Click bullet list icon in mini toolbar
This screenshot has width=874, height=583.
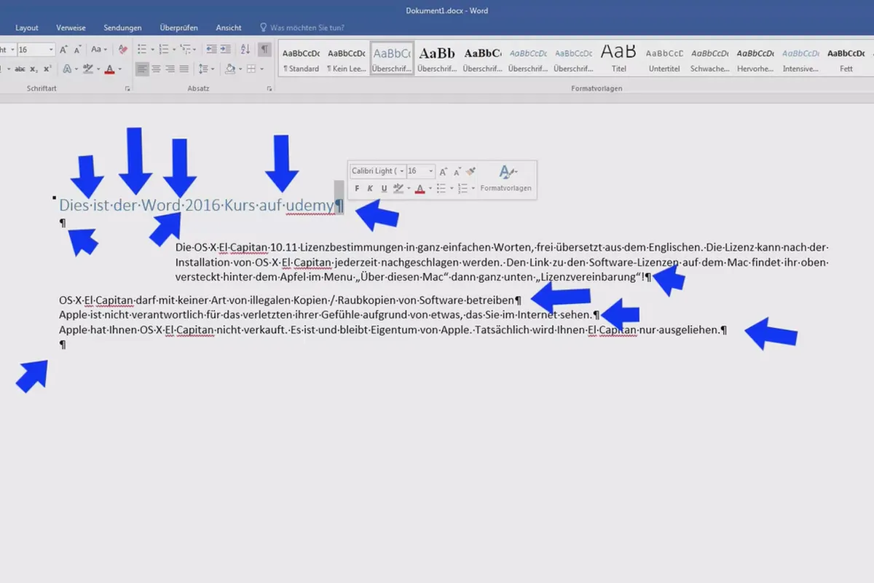pyautogui.click(x=441, y=189)
